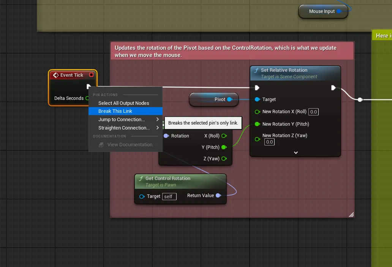
Task: Click New Rotation Z (Yaw) input pin
Action: click(x=257, y=139)
